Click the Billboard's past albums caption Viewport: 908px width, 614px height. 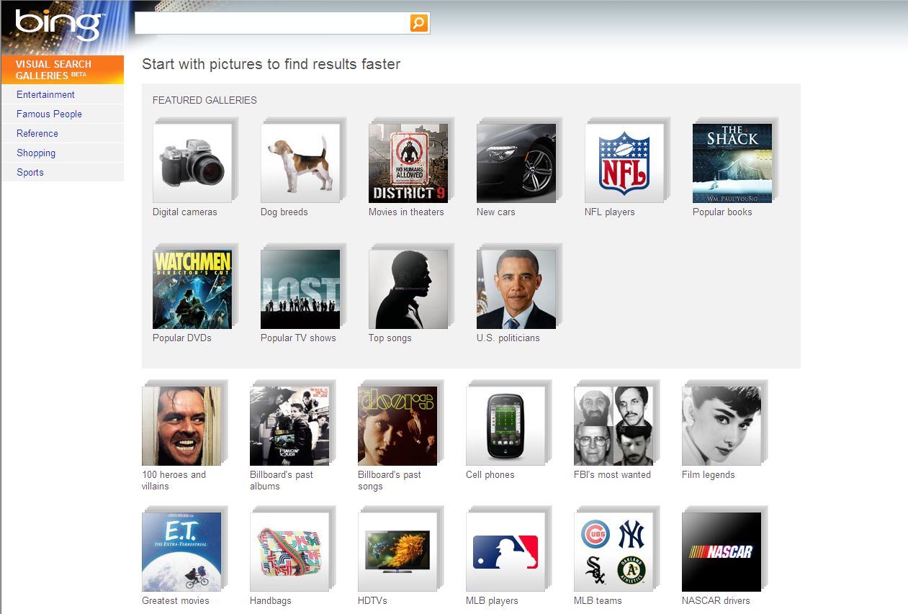pyautogui.click(x=282, y=481)
